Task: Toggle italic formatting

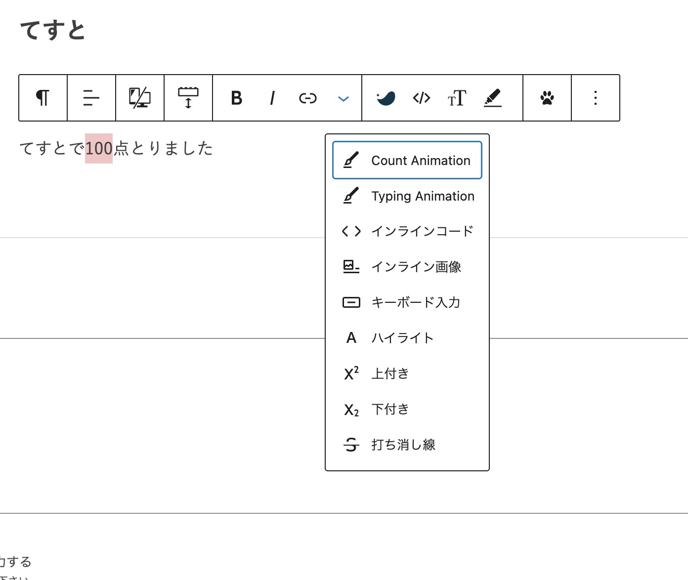Action: click(x=272, y=98)
